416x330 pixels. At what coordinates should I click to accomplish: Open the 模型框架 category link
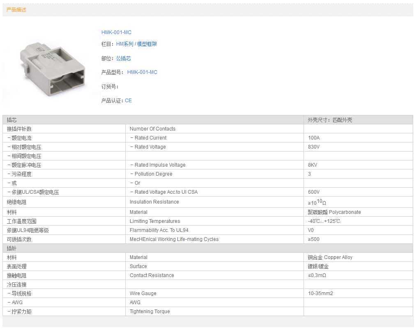click(147, 44)
